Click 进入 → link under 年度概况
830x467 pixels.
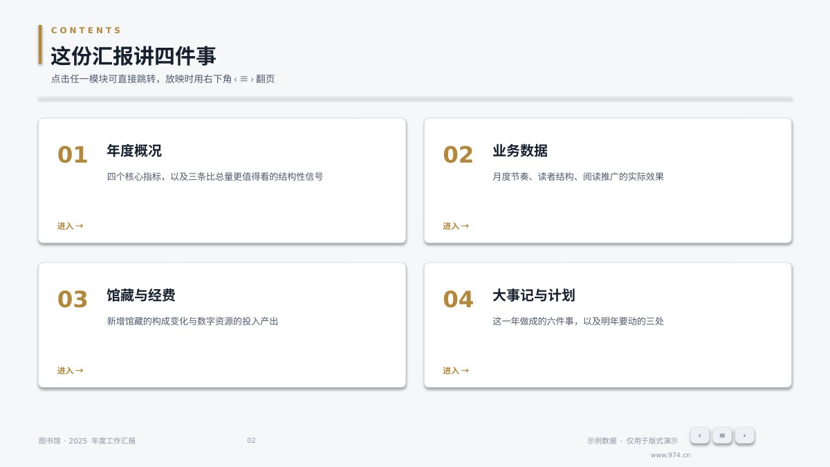click(70, 226)
